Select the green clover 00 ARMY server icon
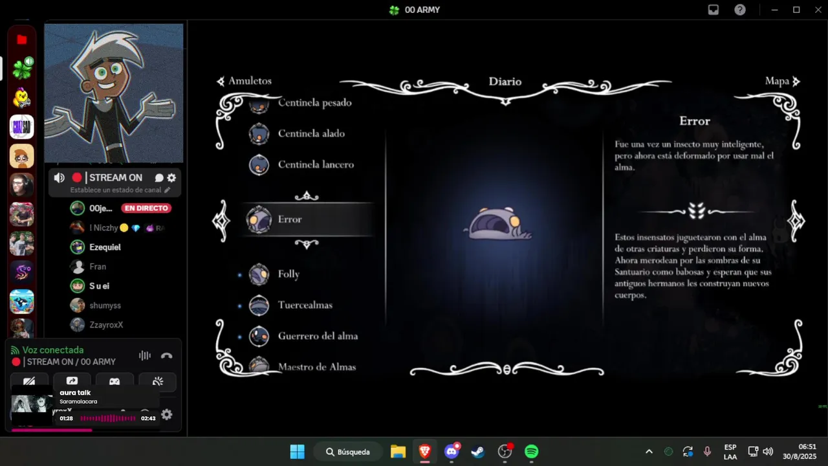Screen dimensions: 828x466 coord(21,68)
